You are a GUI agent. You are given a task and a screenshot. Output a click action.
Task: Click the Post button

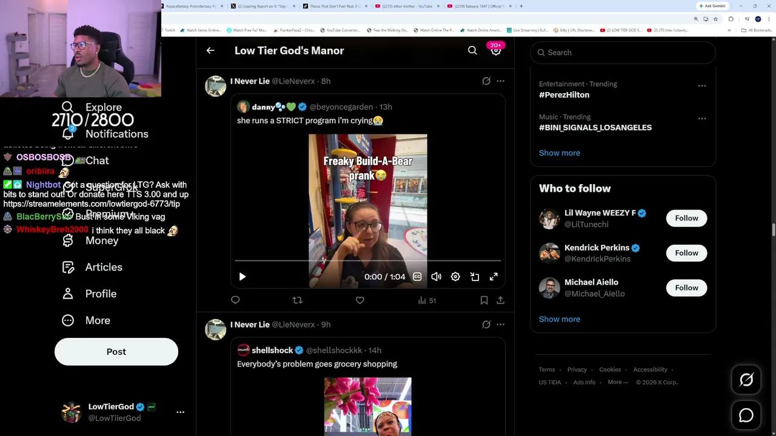point(116,352)
